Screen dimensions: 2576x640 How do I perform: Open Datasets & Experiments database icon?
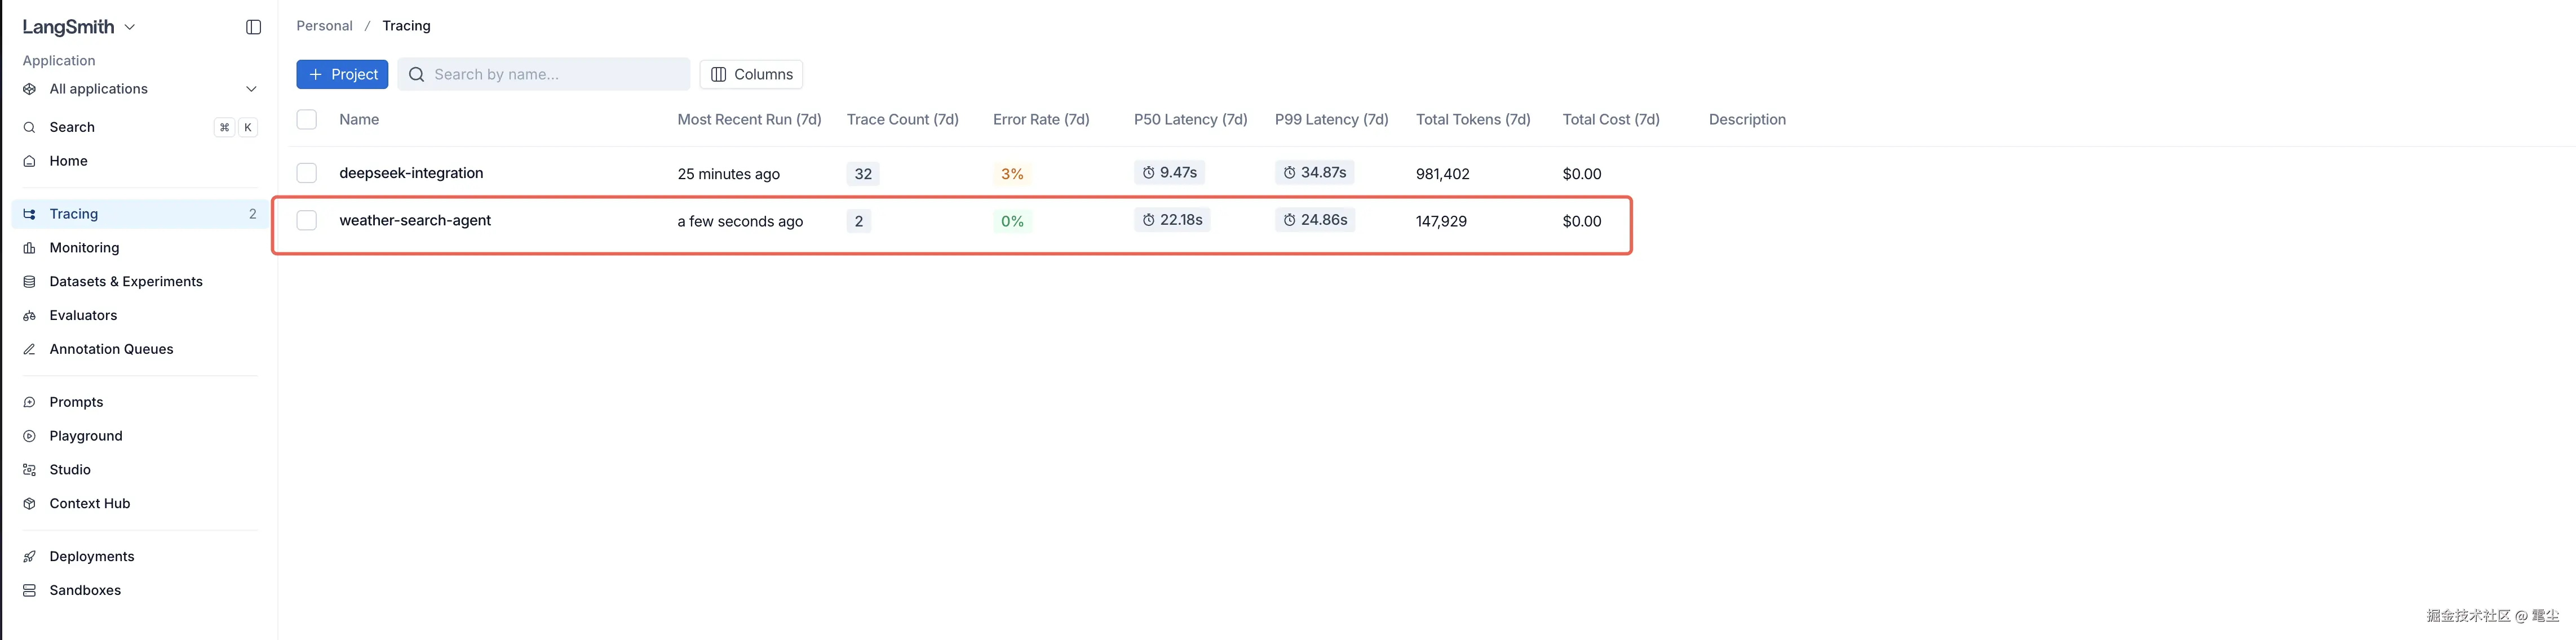coord(30,282)
